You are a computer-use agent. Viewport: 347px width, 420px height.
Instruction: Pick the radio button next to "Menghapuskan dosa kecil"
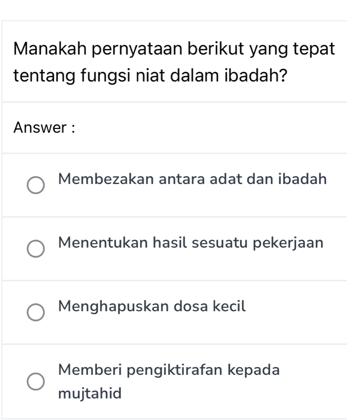click(36, 313)
